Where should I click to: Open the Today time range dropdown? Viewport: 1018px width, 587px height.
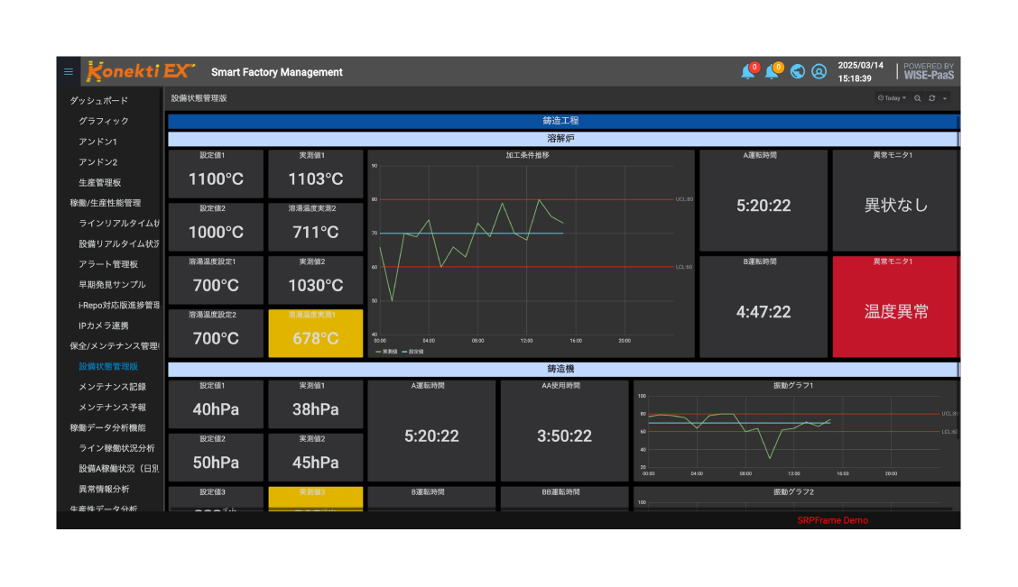coord(892,98)
